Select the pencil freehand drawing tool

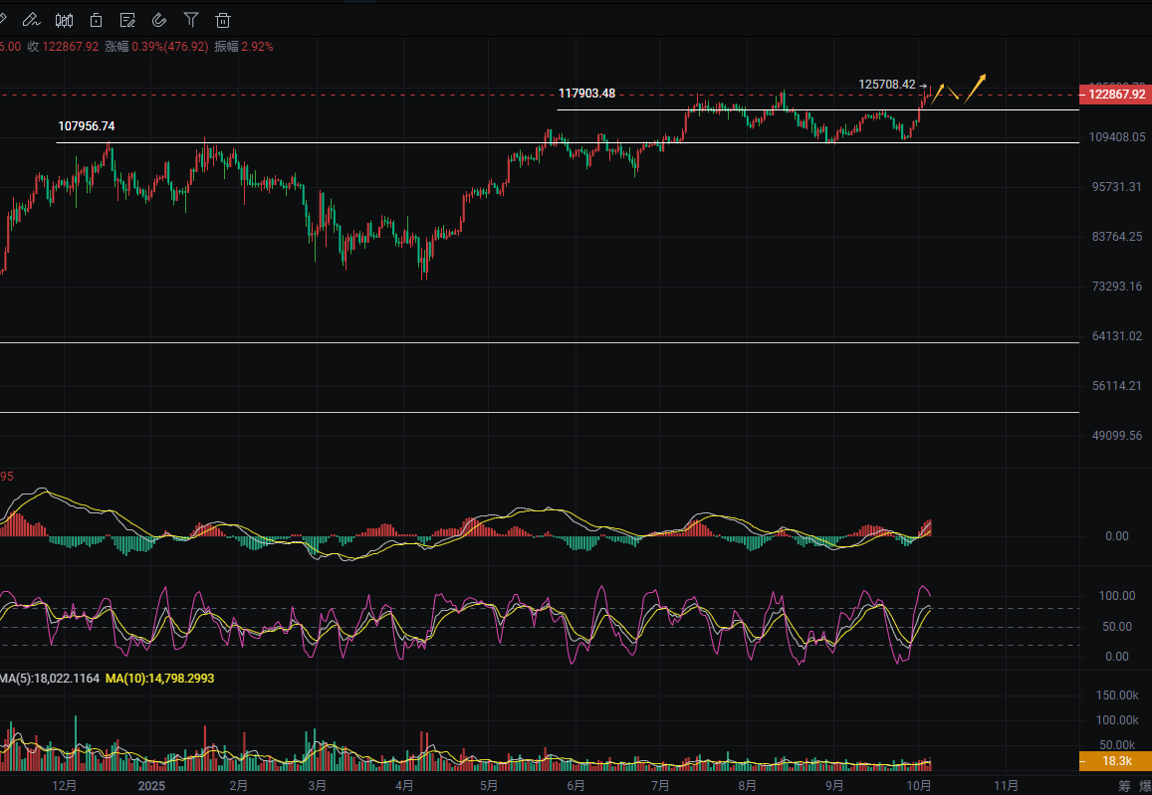pos(31,19)
